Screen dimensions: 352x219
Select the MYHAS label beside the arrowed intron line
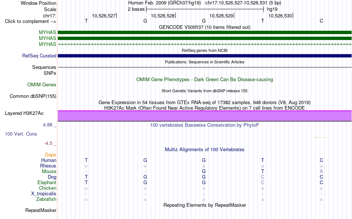(x=47, y=44)
